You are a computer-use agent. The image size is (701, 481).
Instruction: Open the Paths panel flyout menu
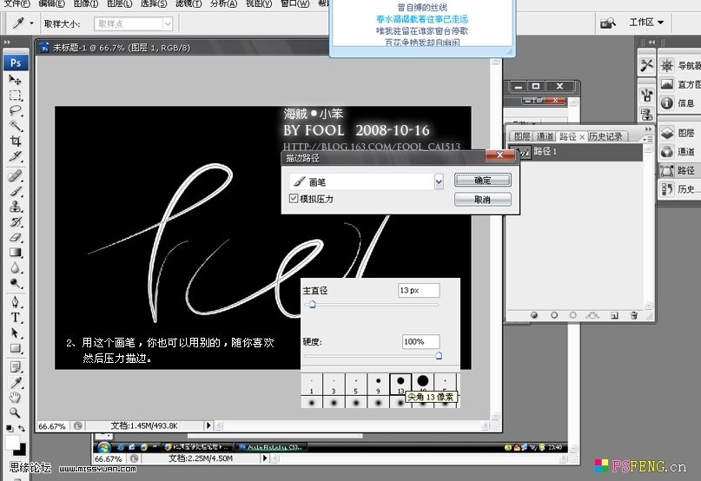point(647,139)
